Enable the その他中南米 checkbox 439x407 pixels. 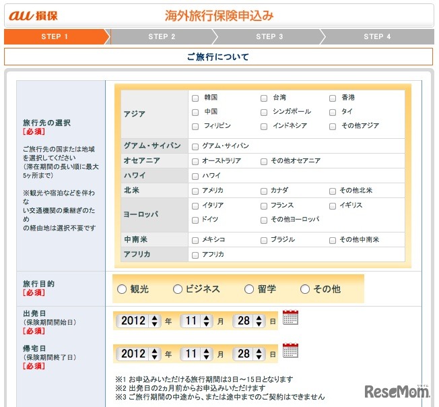click(333, 241)
